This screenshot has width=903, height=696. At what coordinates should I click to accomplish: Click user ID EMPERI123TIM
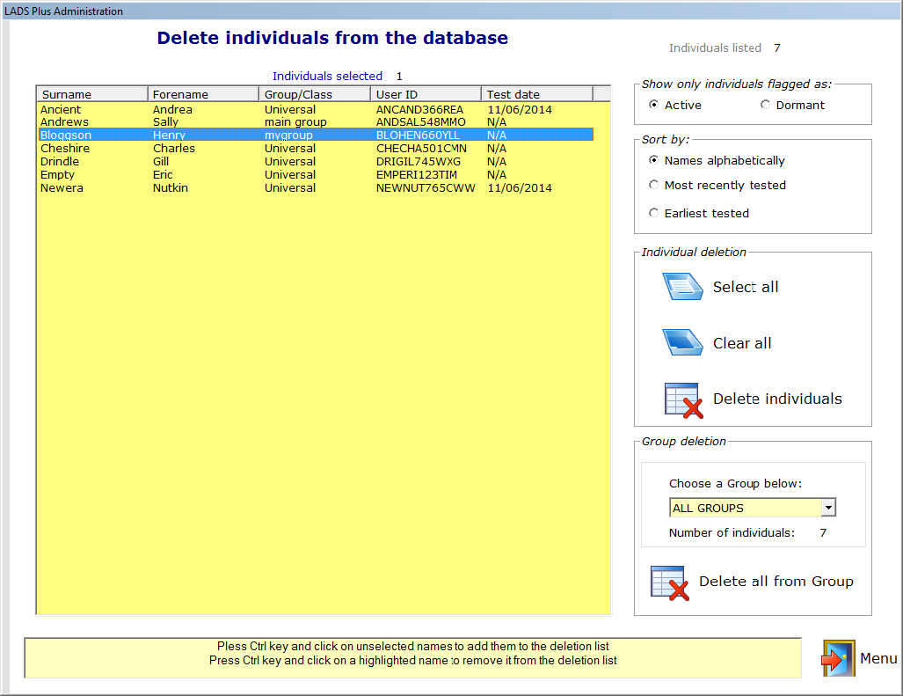(x=417, y=174)
